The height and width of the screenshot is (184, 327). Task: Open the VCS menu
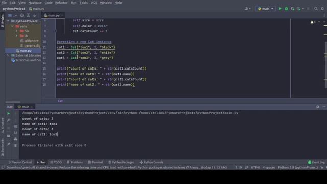pos(94,3)
